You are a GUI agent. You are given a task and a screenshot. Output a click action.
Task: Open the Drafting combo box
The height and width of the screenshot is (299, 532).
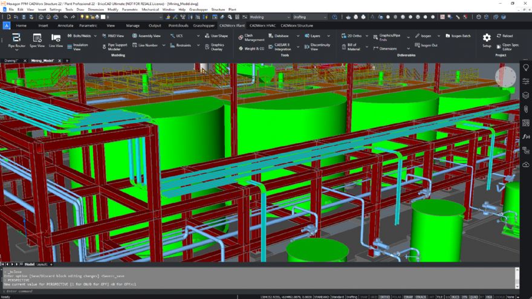point(310,17)
